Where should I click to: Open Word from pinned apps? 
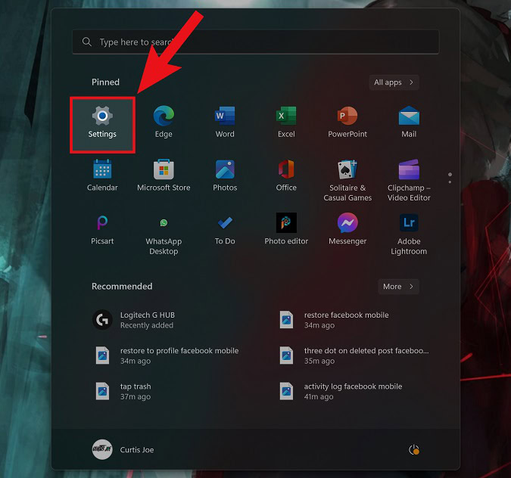coord(225,122)
